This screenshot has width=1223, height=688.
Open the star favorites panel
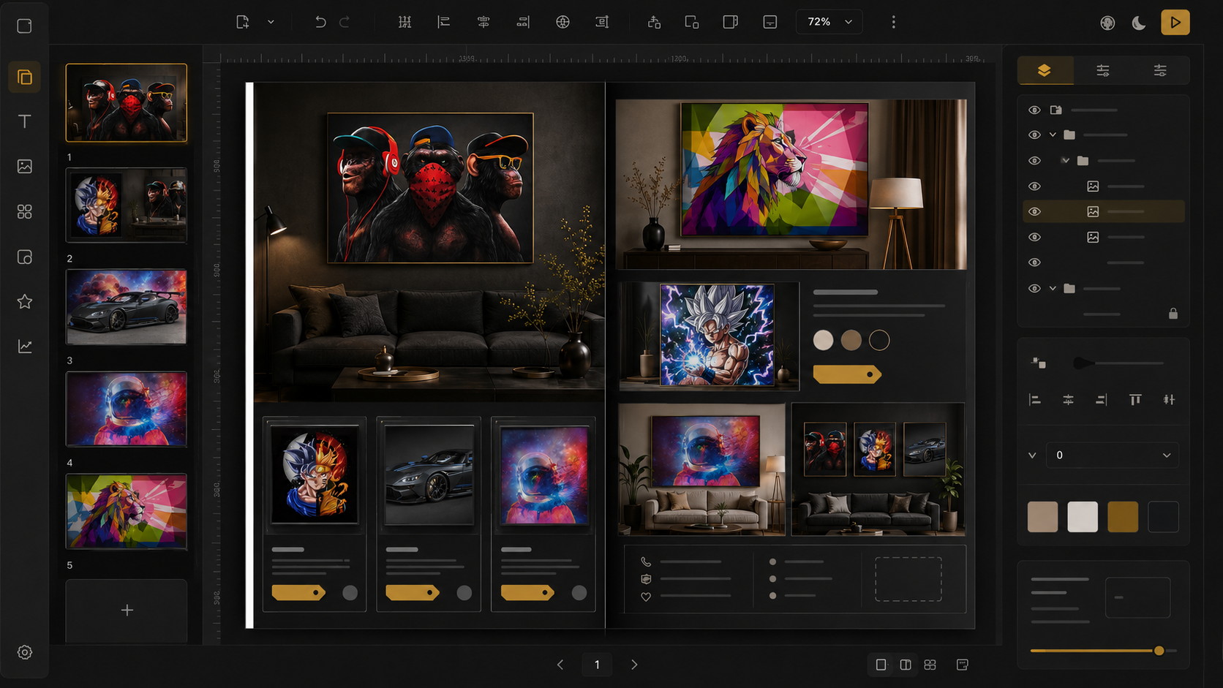coord(25,301)
